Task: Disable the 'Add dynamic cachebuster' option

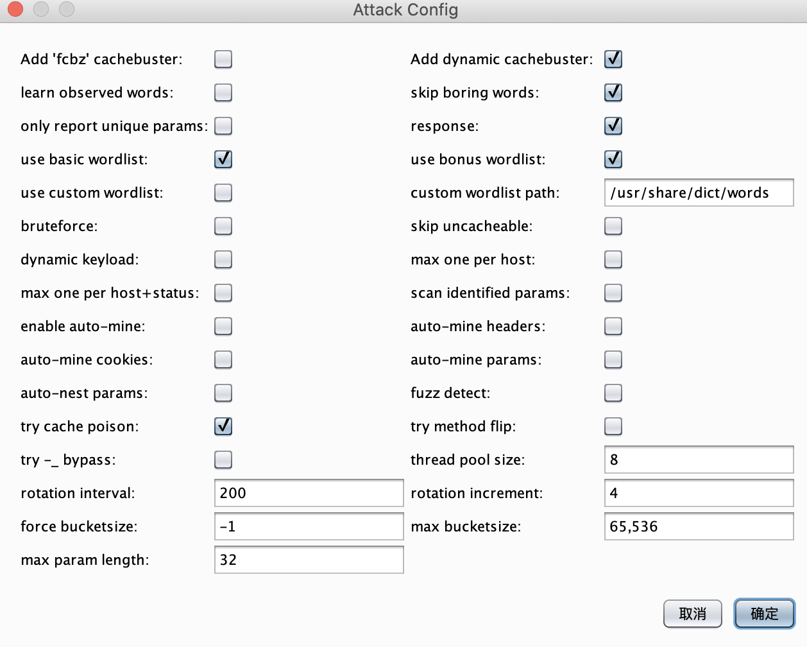Action: [x=613, y=59]
